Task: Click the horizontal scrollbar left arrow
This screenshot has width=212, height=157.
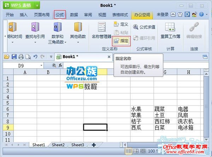Action: point(125,145)
